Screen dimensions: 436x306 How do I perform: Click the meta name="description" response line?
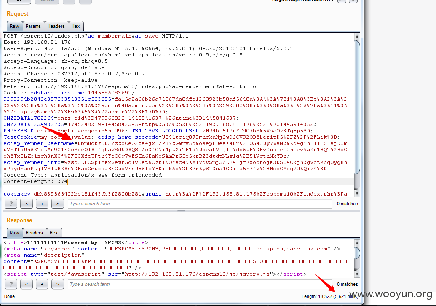(44, 255)
